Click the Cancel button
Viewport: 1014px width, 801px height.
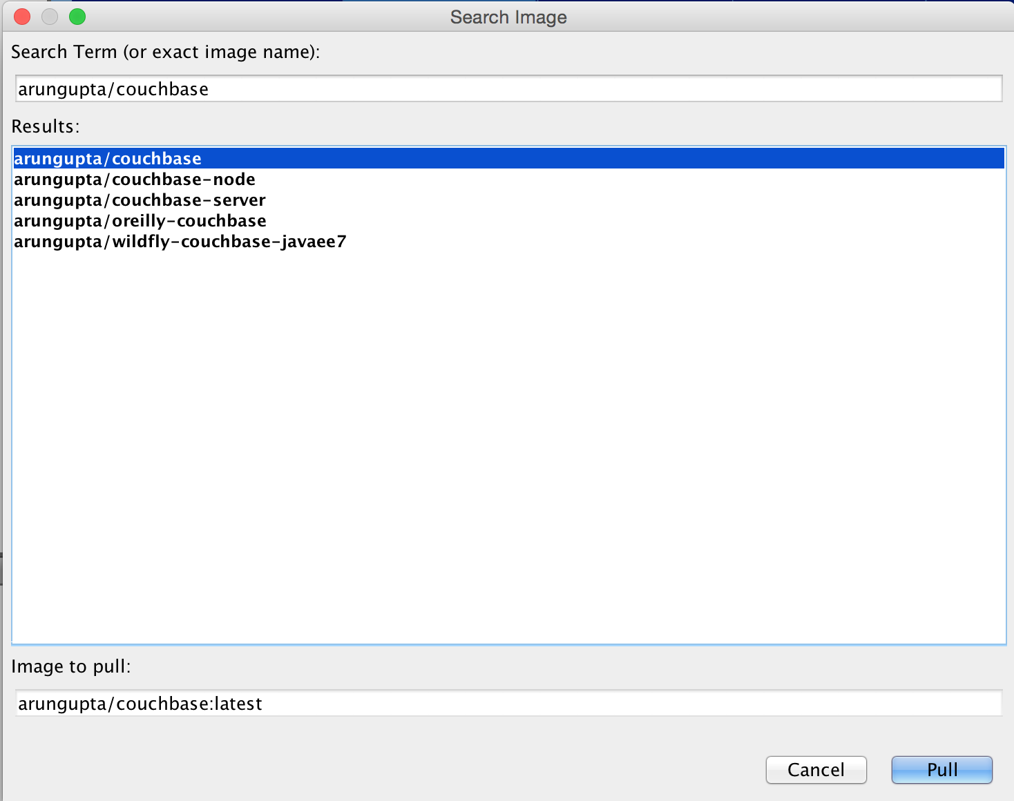816,769
